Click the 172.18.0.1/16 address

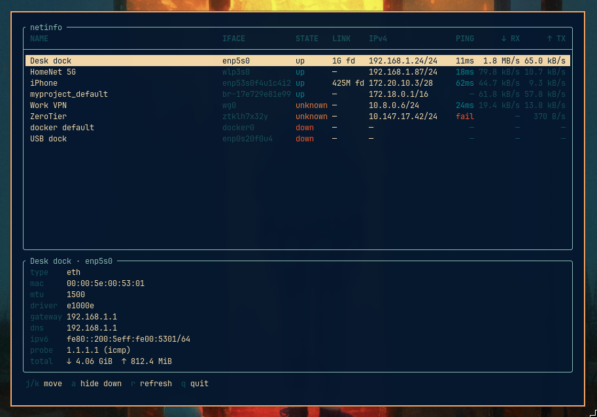tap(398, 94)
